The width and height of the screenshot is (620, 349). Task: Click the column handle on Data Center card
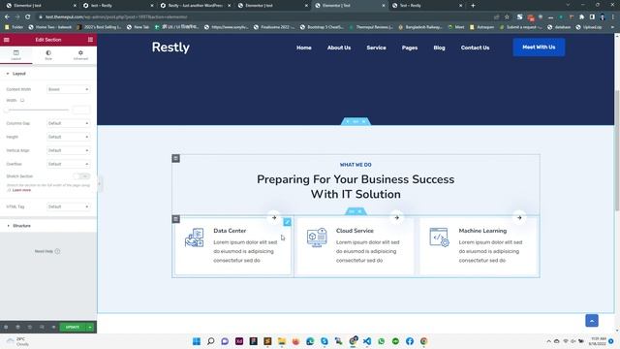coord(176,219)
